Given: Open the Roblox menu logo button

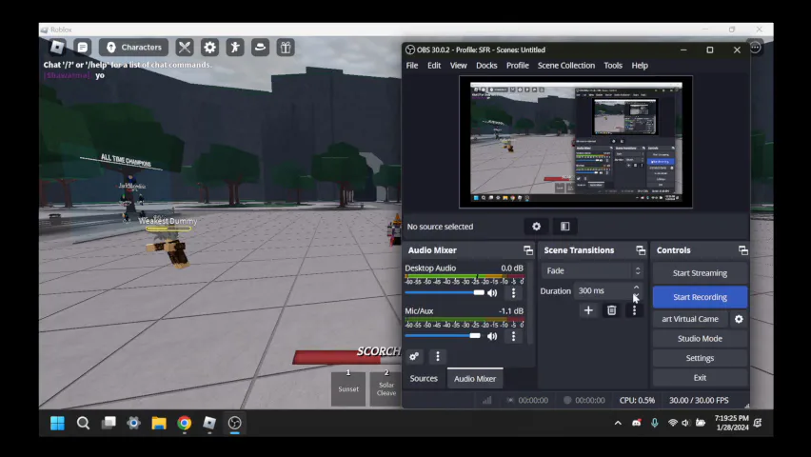Looking at the screenshot, I should (x=57, y=47).
